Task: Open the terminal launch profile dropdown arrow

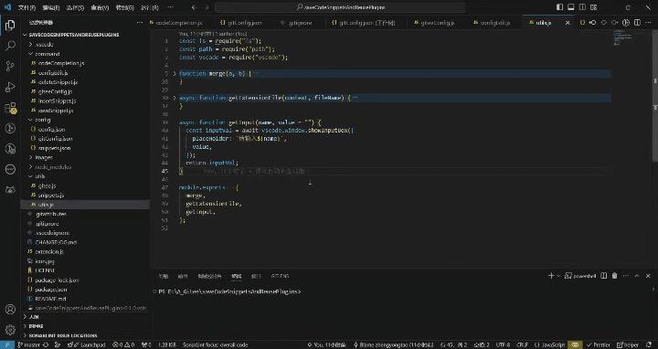Action: click(x=558, y=276)
